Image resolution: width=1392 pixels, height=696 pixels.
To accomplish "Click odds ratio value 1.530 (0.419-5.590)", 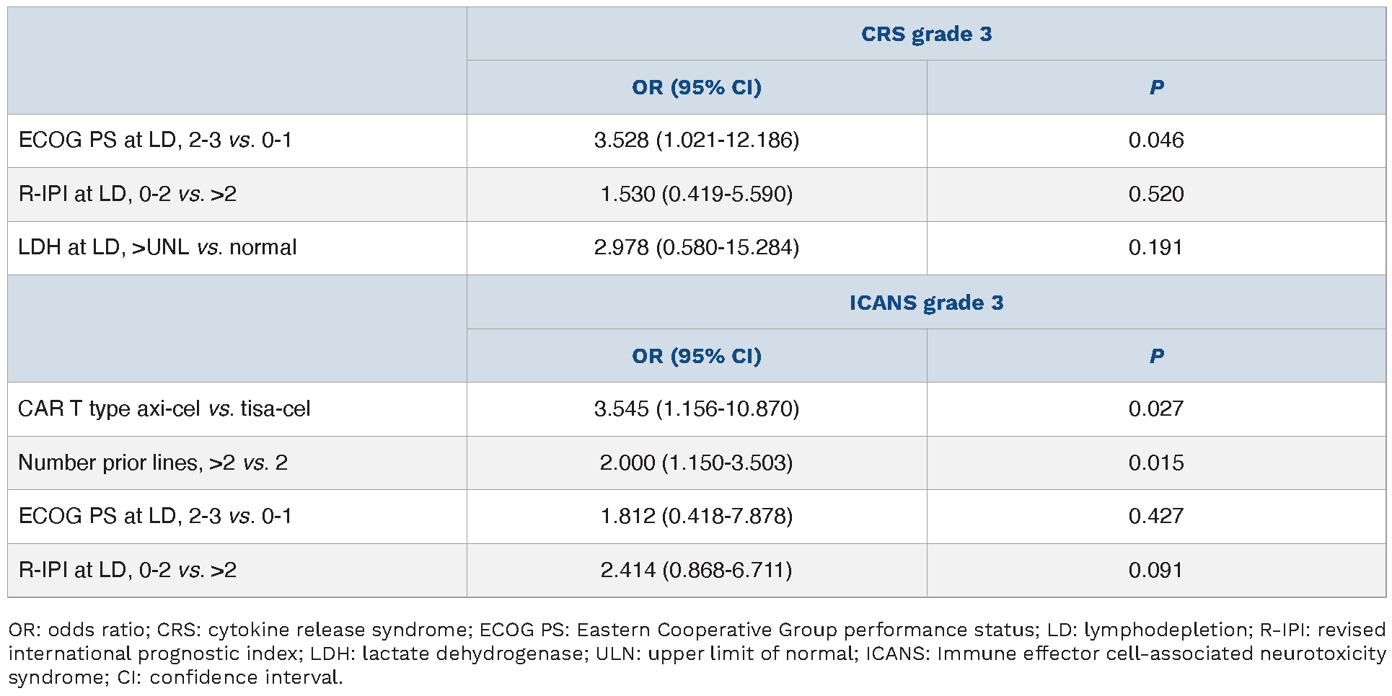I will (x=697, y=194).
